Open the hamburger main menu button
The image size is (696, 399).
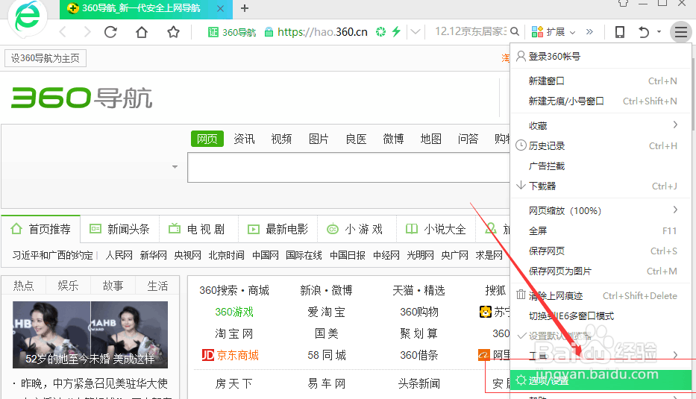click(681, 32)
